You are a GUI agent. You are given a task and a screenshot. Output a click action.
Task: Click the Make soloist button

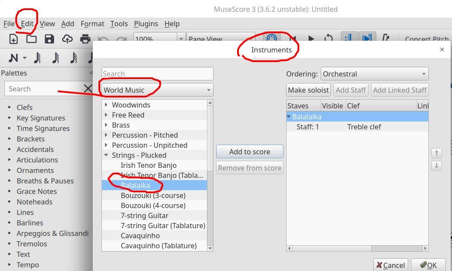tap(308, 90)
